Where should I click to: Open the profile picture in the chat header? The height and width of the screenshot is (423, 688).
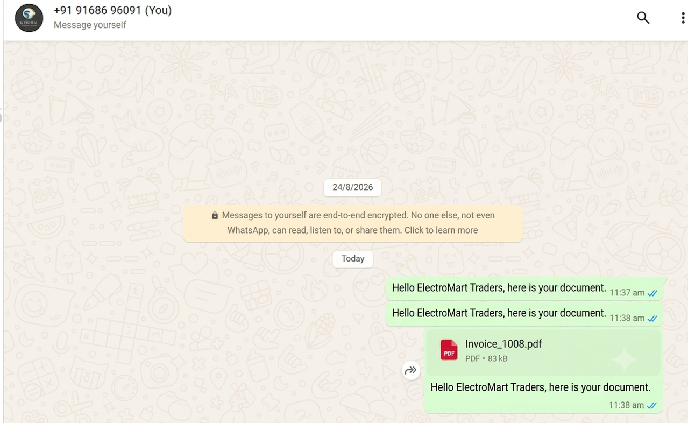(x=29, y=18)
